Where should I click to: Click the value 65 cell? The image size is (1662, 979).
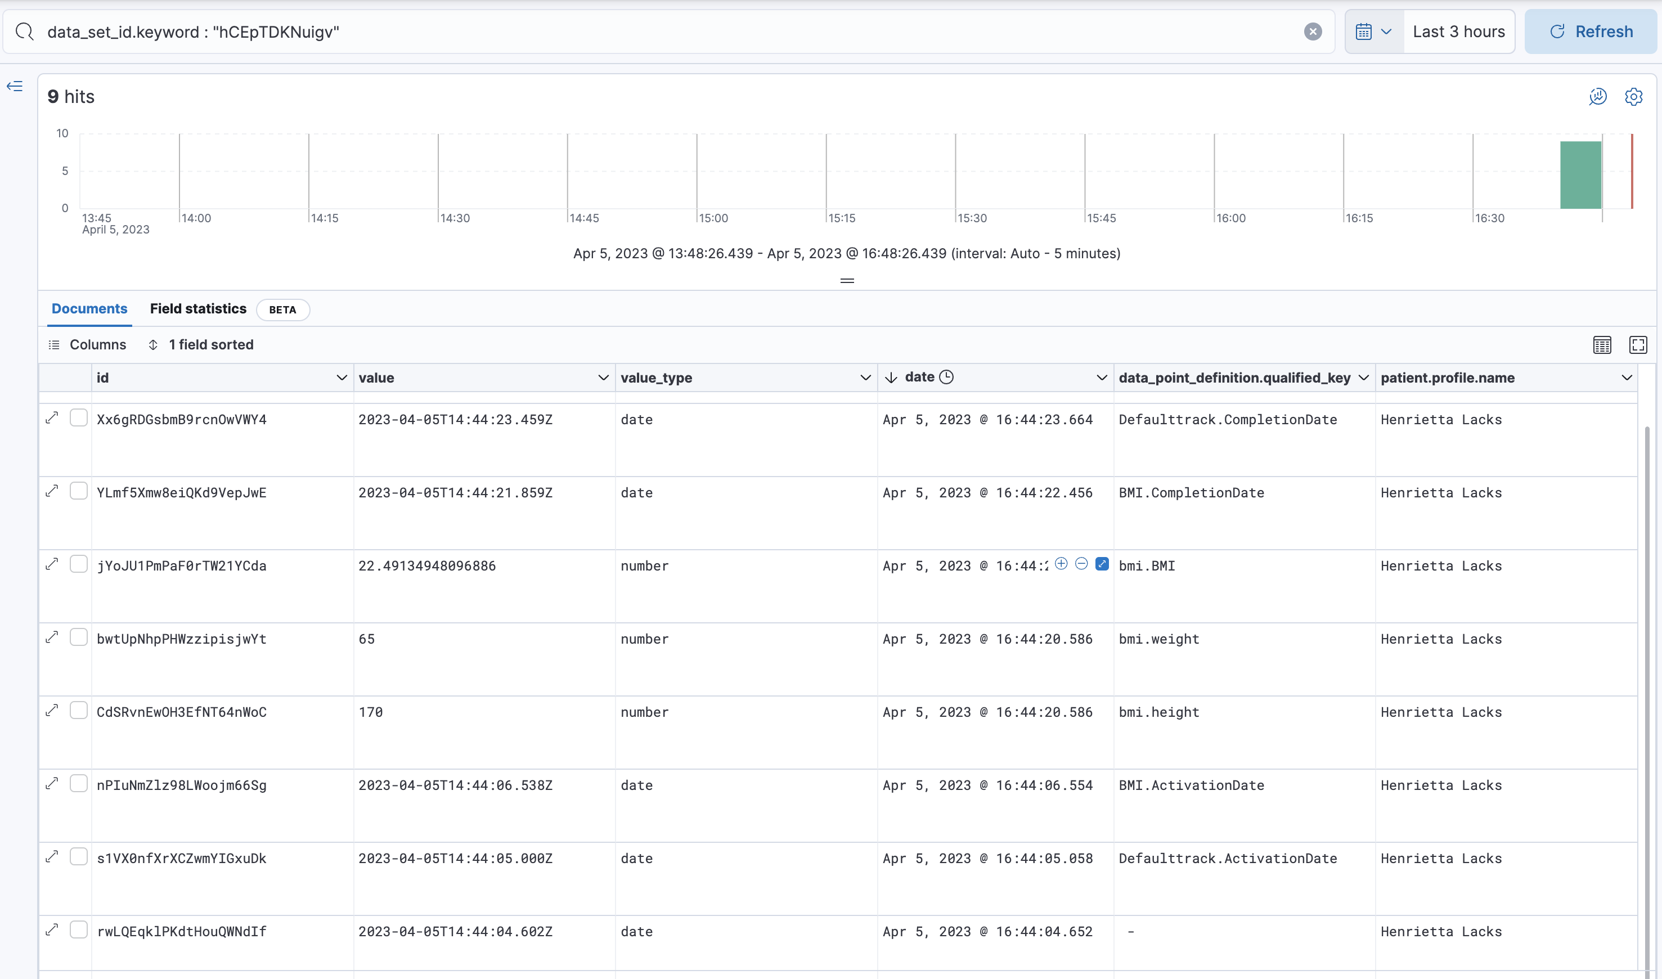click(x=484, y=659)
